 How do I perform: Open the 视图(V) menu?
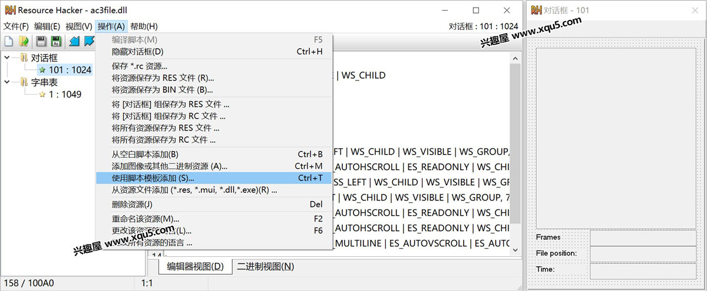[79, 26]
